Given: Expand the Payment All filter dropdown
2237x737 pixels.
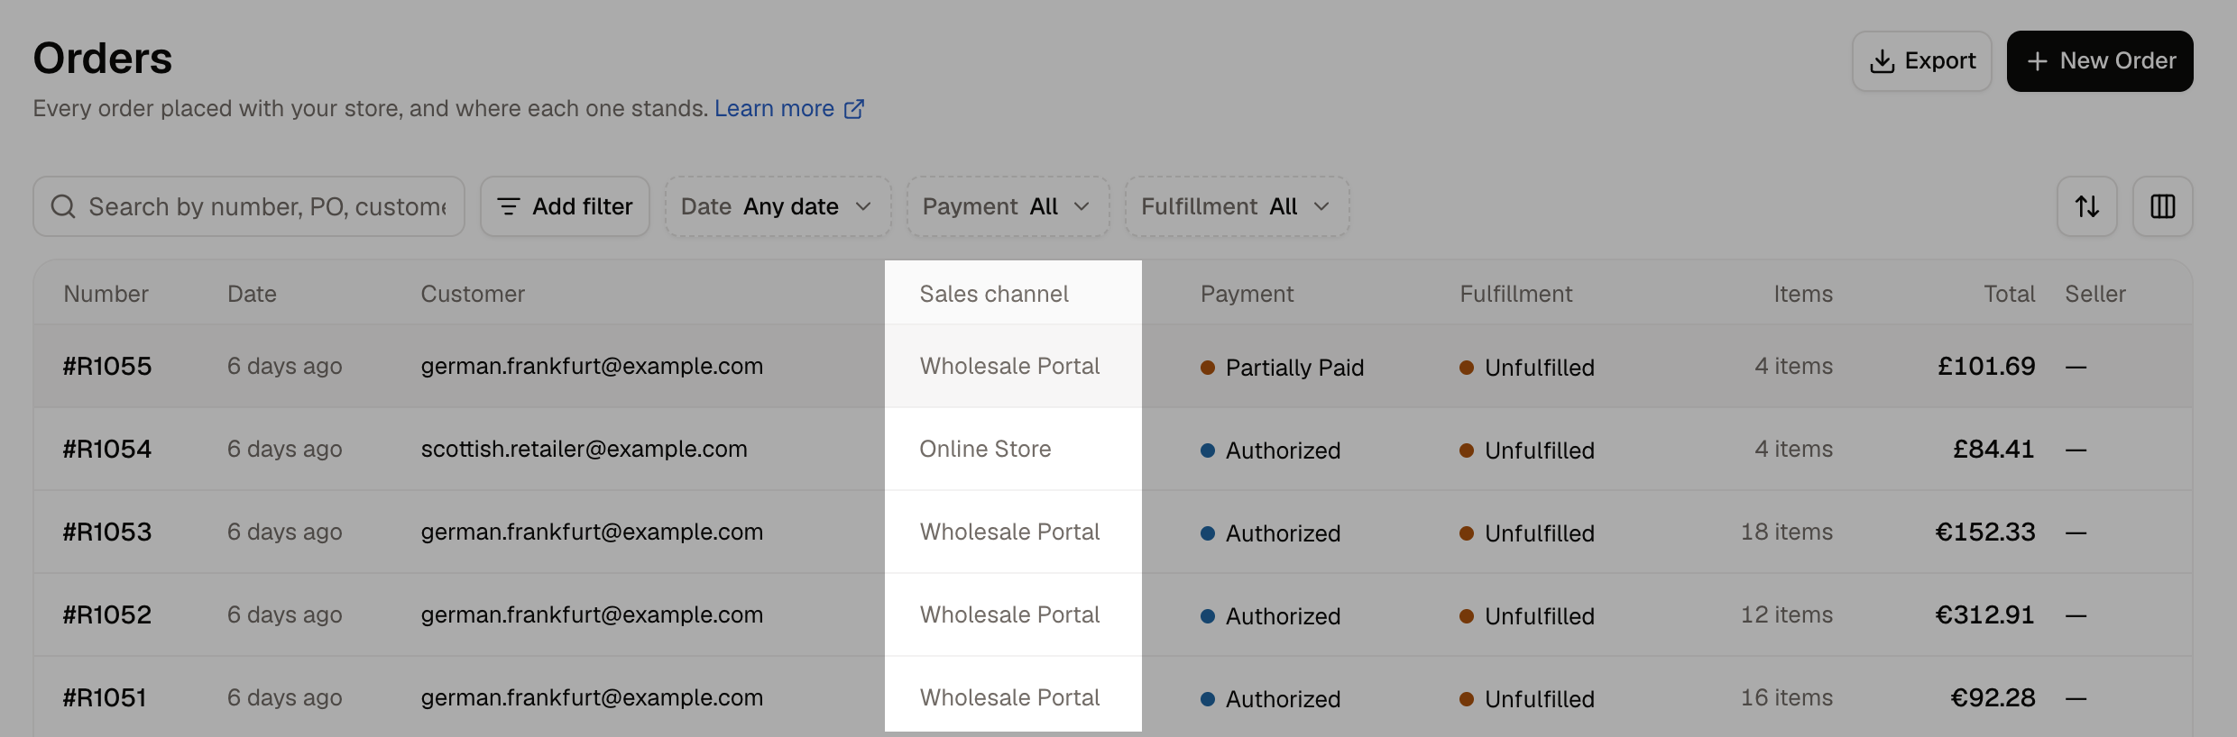Looking at the screenshot, I should tap(1008, 206).
